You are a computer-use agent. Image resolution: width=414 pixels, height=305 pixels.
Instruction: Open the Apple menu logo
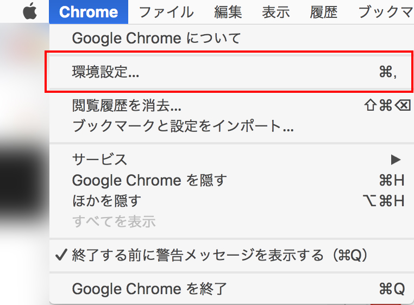click(x=30, y=12)
